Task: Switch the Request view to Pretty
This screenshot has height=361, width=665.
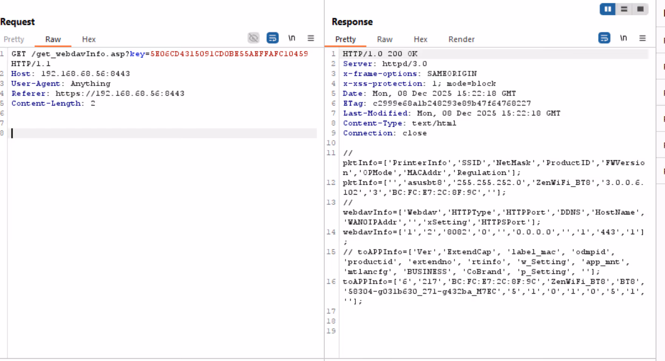Action: coord(14,39)
